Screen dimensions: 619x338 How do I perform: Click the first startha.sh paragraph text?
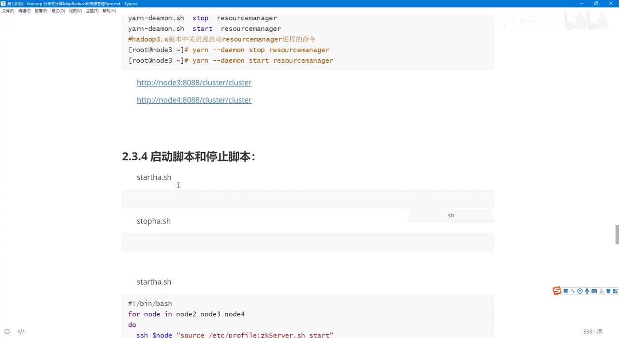[154, 177]
